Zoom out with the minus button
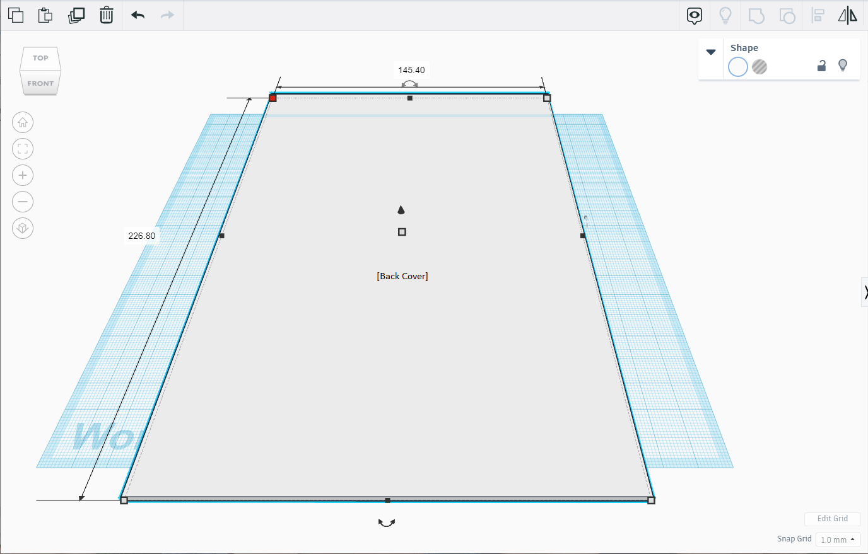Image resolution: width=868 pixels, height=554 pixels. click(23, 202)
